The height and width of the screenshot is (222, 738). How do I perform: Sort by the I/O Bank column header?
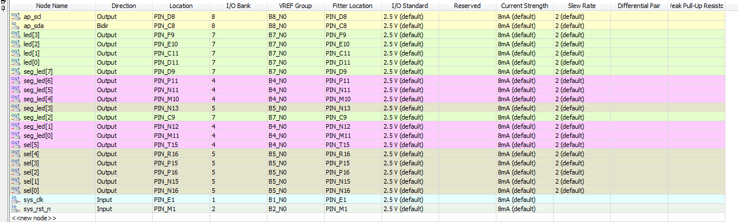coord(238,6)
